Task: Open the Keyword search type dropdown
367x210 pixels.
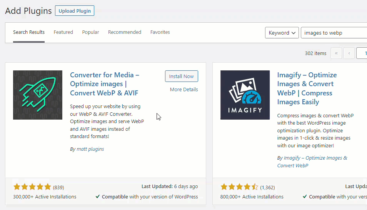Action: pyautogui.click(x=282, y=33)
